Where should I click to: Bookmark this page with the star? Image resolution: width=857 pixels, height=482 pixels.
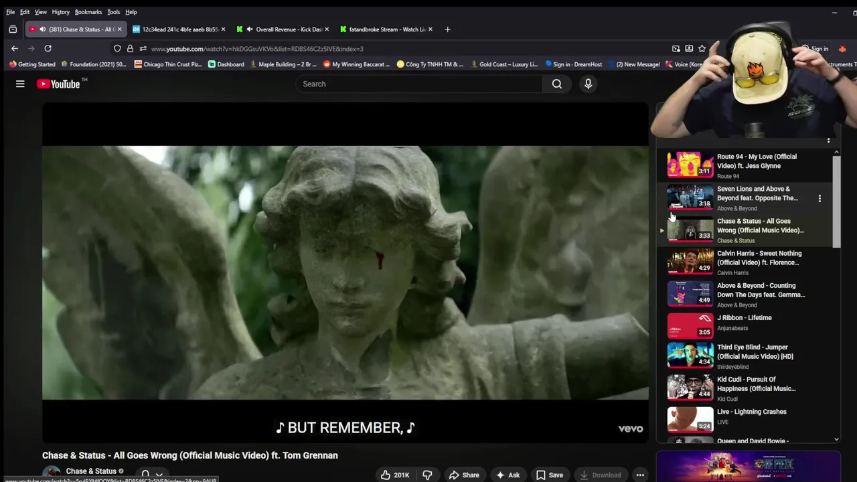click(702, 49)
